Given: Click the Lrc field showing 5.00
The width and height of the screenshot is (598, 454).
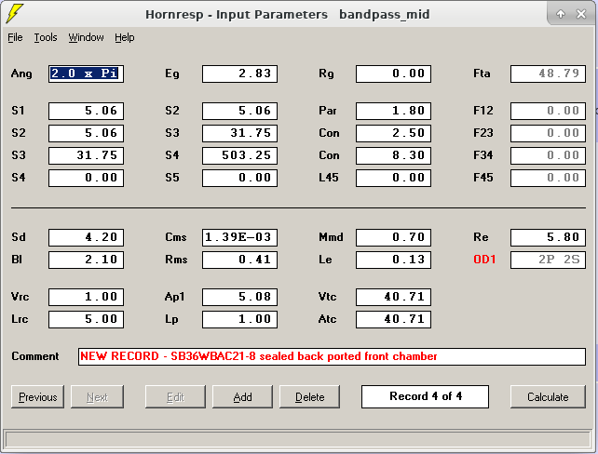Looking at the screenshot, I should coord(86,319).
